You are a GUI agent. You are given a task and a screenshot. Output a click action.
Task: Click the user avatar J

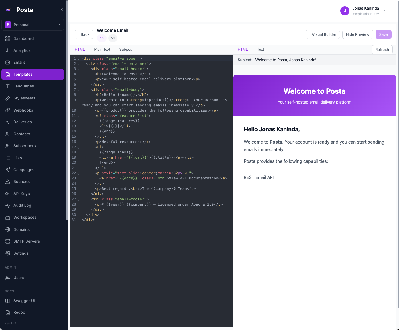pos(345,11)
